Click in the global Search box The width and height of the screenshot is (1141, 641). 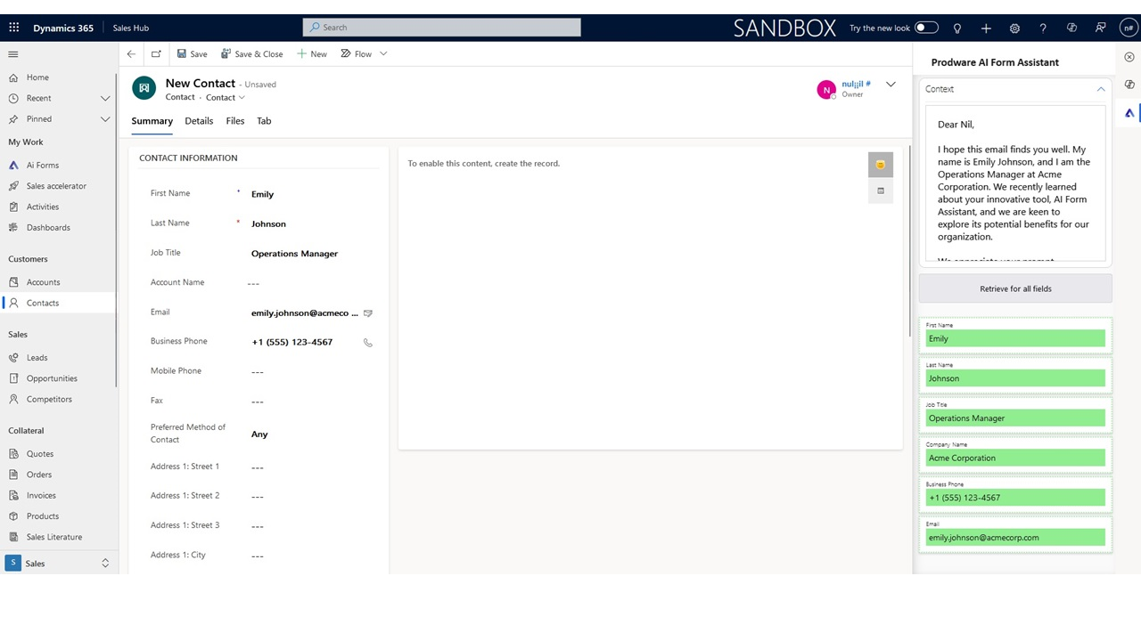point(442,28)
